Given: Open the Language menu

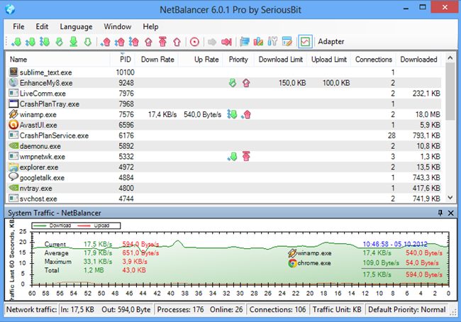Looking at the screenshot, I should pos(75,26).
